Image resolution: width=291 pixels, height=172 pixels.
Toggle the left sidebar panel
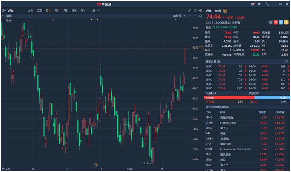(4, 11)
